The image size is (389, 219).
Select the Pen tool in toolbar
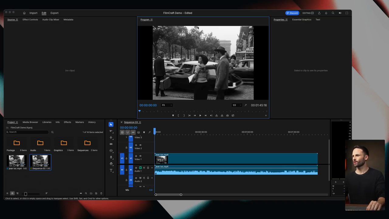tap(111, 157)
